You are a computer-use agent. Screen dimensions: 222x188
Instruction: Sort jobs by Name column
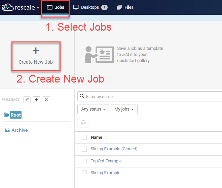tap(97, 137)
